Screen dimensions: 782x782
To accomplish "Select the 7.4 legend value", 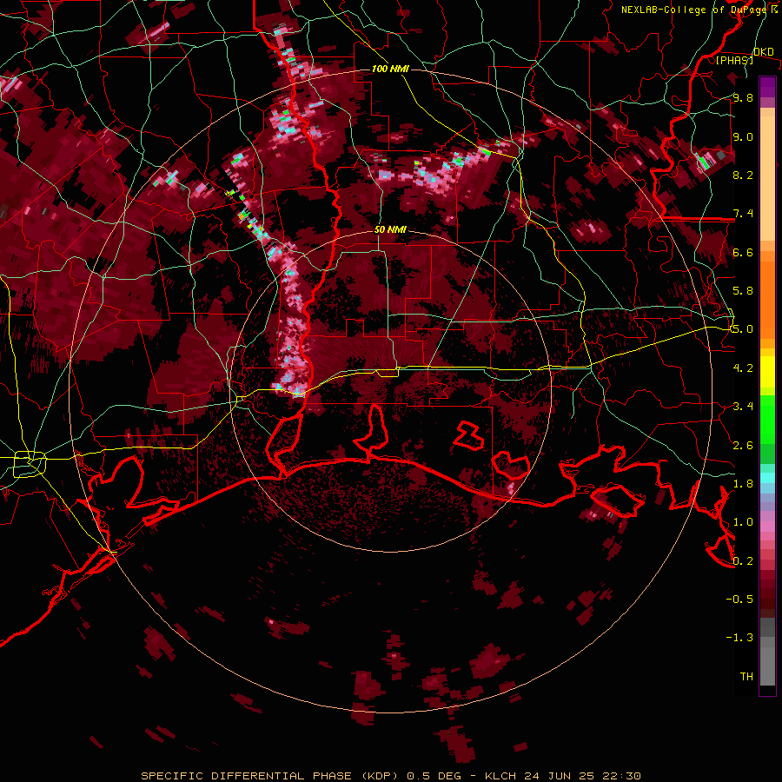I will [x=743, y=214].
